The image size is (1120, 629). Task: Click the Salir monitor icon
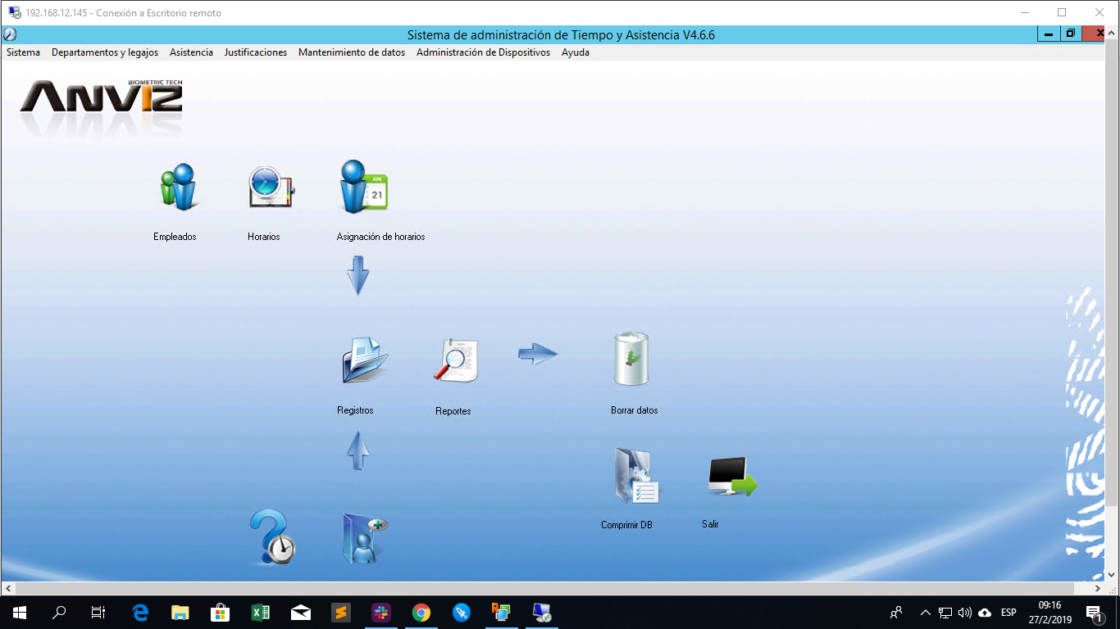point(732,477)
